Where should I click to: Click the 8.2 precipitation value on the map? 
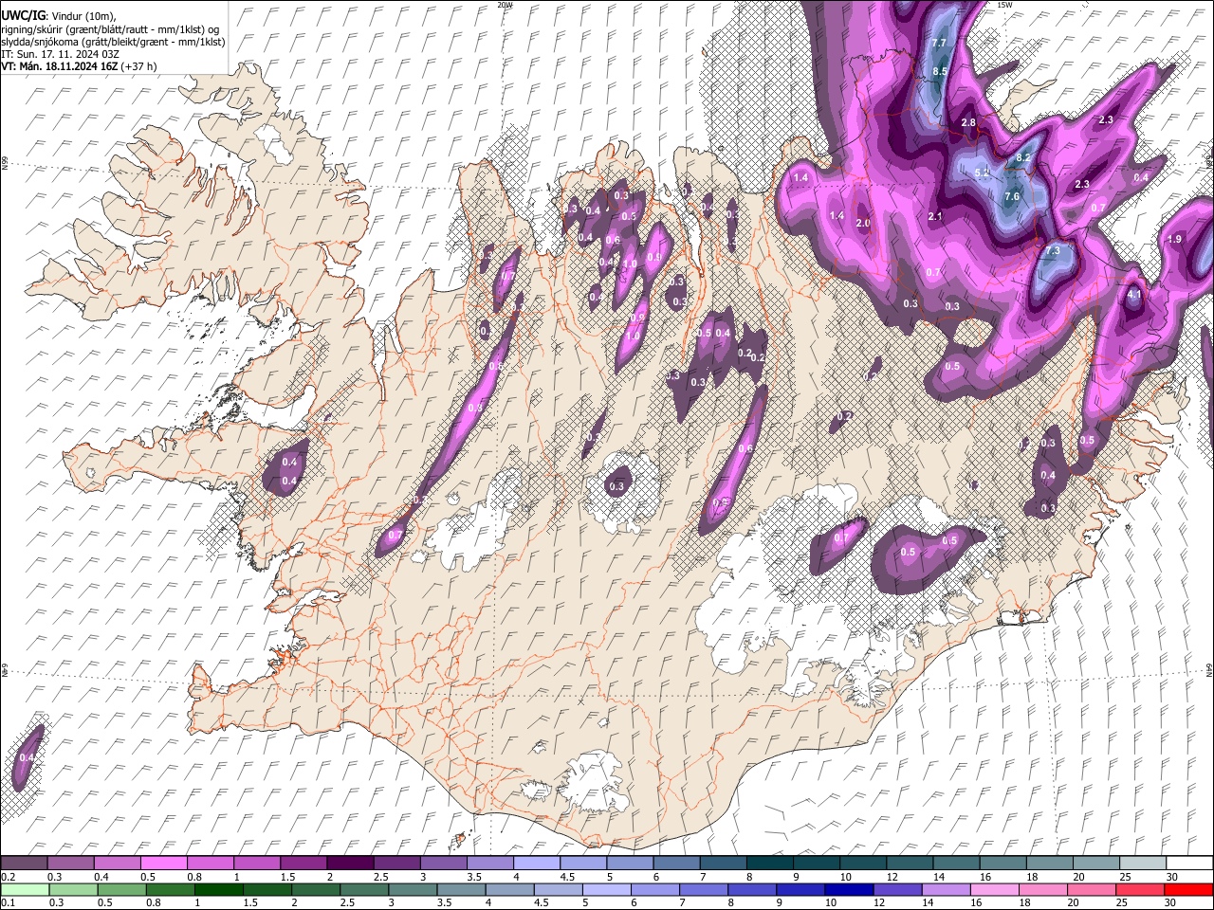tap(1022, 157)
